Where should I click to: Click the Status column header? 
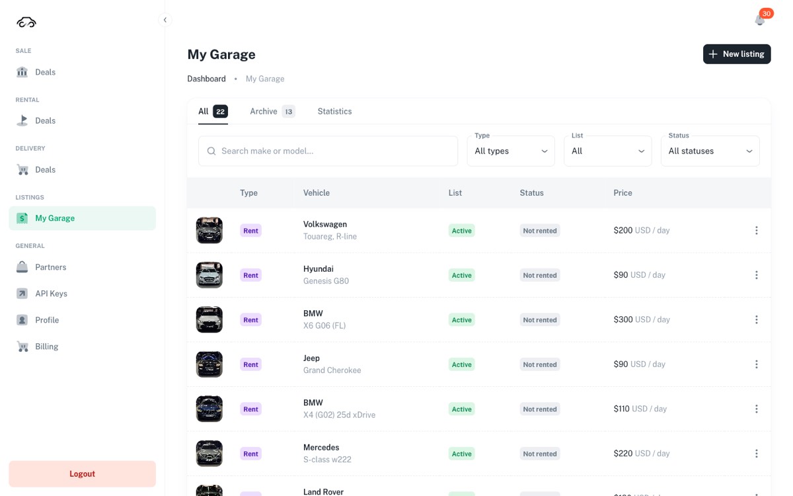coord(532,193)
